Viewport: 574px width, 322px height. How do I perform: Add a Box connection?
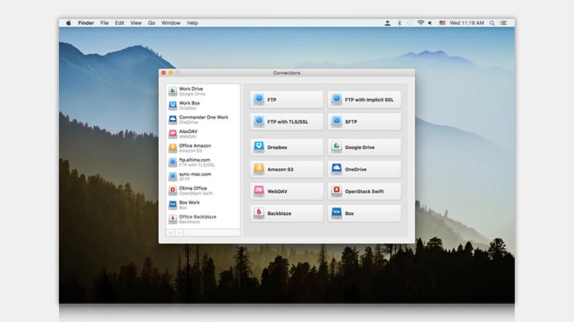(364, 213)
